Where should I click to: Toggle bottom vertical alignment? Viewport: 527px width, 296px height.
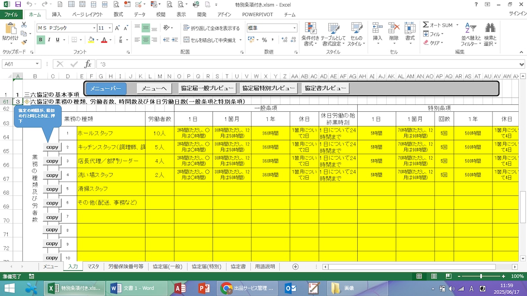pos(155,28)
